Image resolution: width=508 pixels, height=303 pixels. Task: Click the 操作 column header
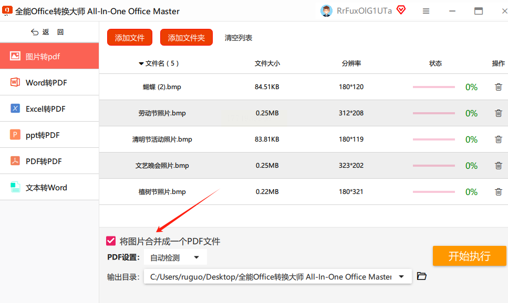click(x=498, y=63)
